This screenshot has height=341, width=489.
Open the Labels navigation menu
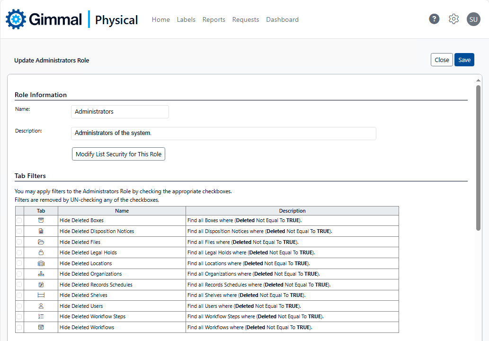[186, 19]
